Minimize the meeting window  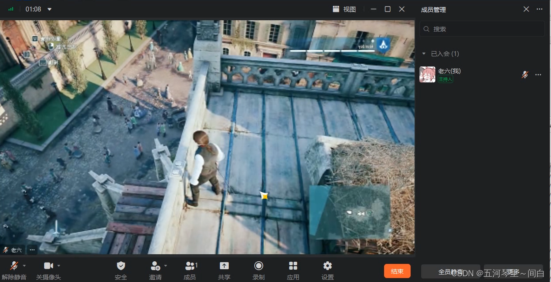click(x=374, y=9)
